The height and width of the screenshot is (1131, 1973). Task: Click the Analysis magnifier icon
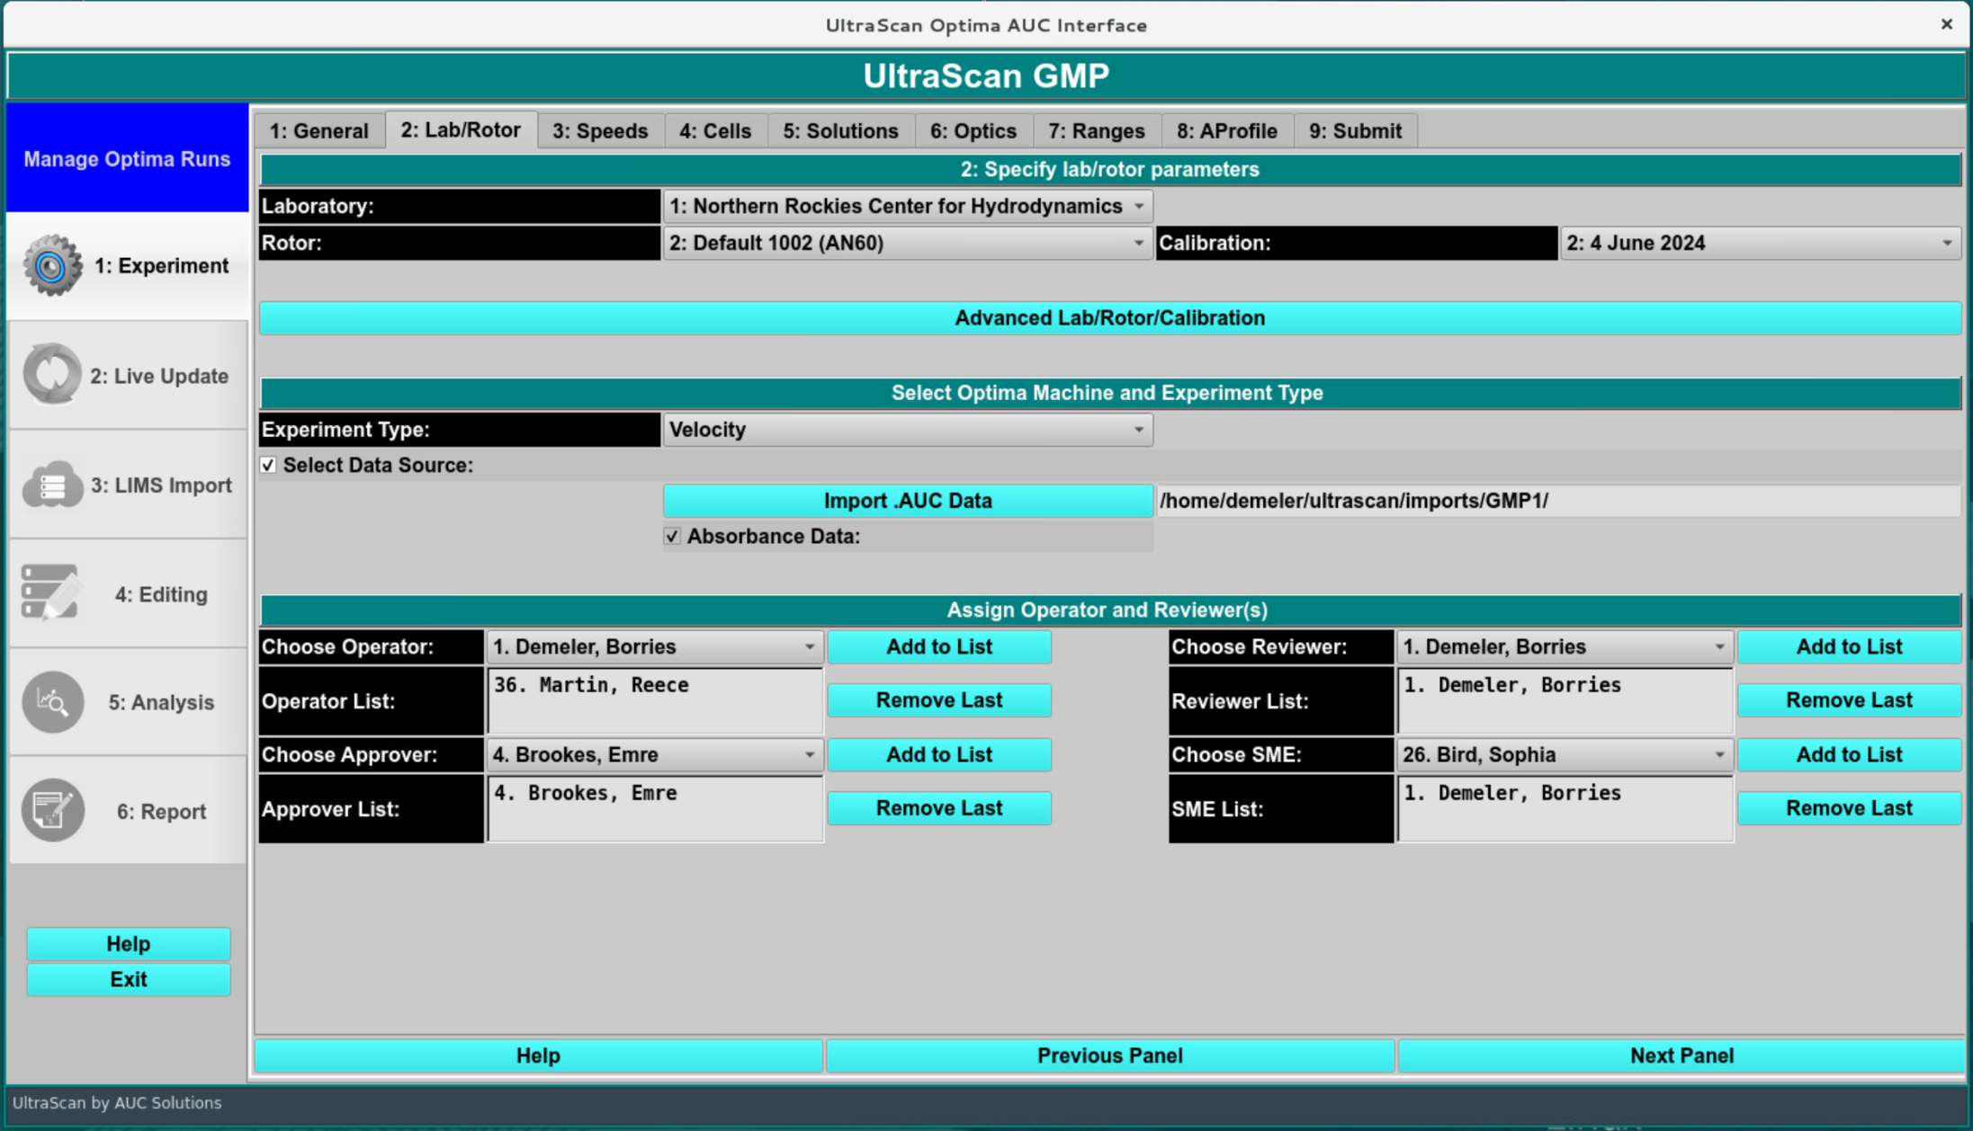[x=52, y=702]
